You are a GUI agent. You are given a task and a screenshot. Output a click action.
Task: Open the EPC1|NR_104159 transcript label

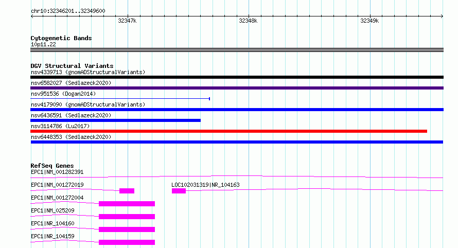pos(52,236)
